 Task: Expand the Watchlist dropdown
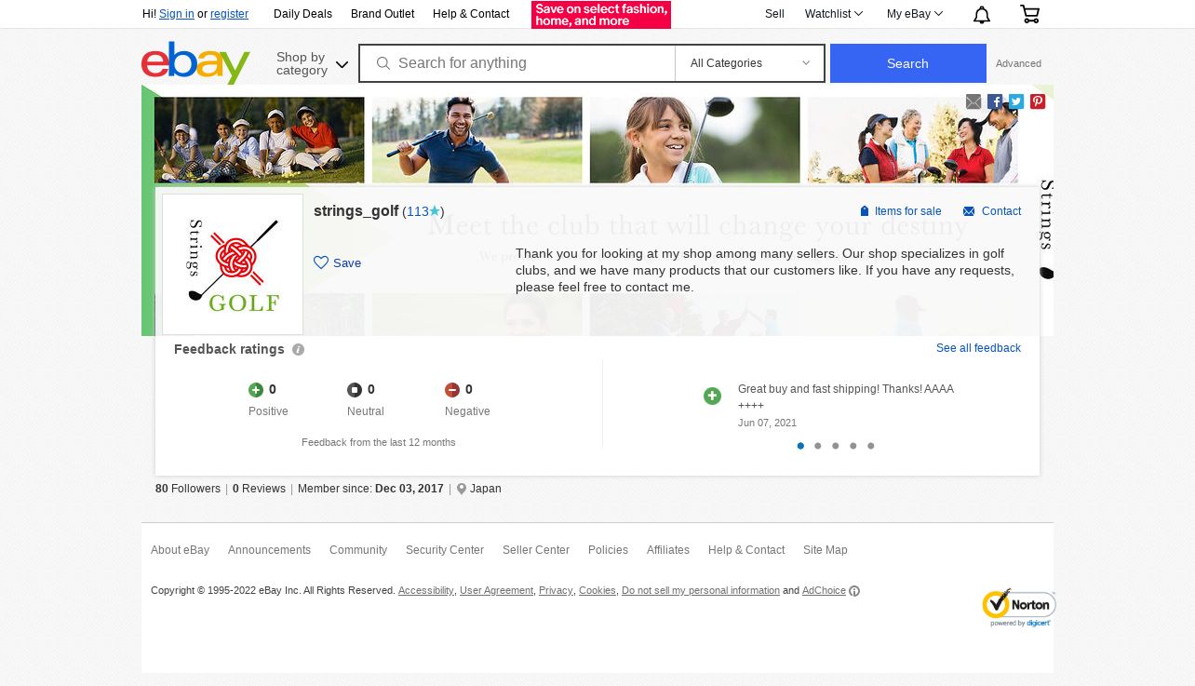point(834,14)
